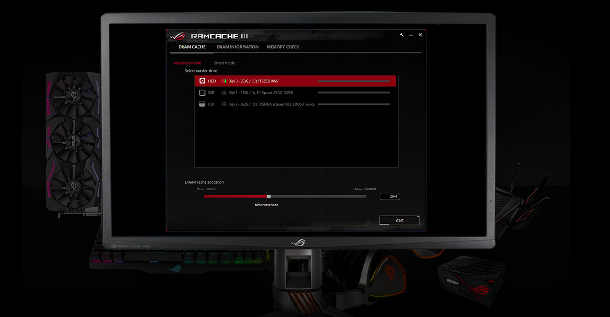Click the read/write arrows icon for Disk 0

[x=224, y=81]
